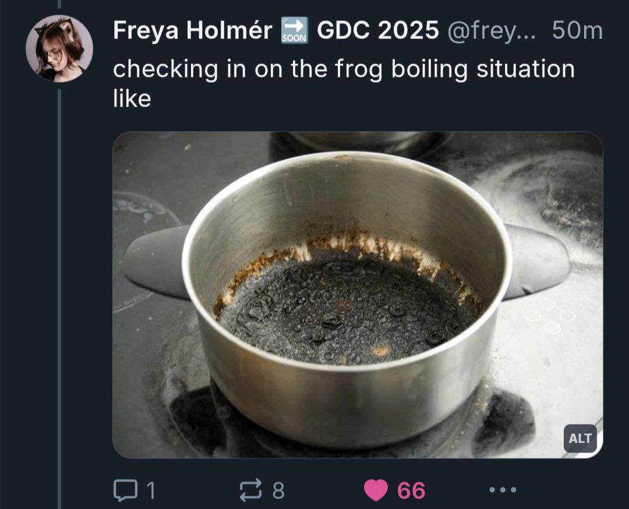Open the burnt pot photo
Viewport: 629px width, 509px height.
click(x=358, y=295)
